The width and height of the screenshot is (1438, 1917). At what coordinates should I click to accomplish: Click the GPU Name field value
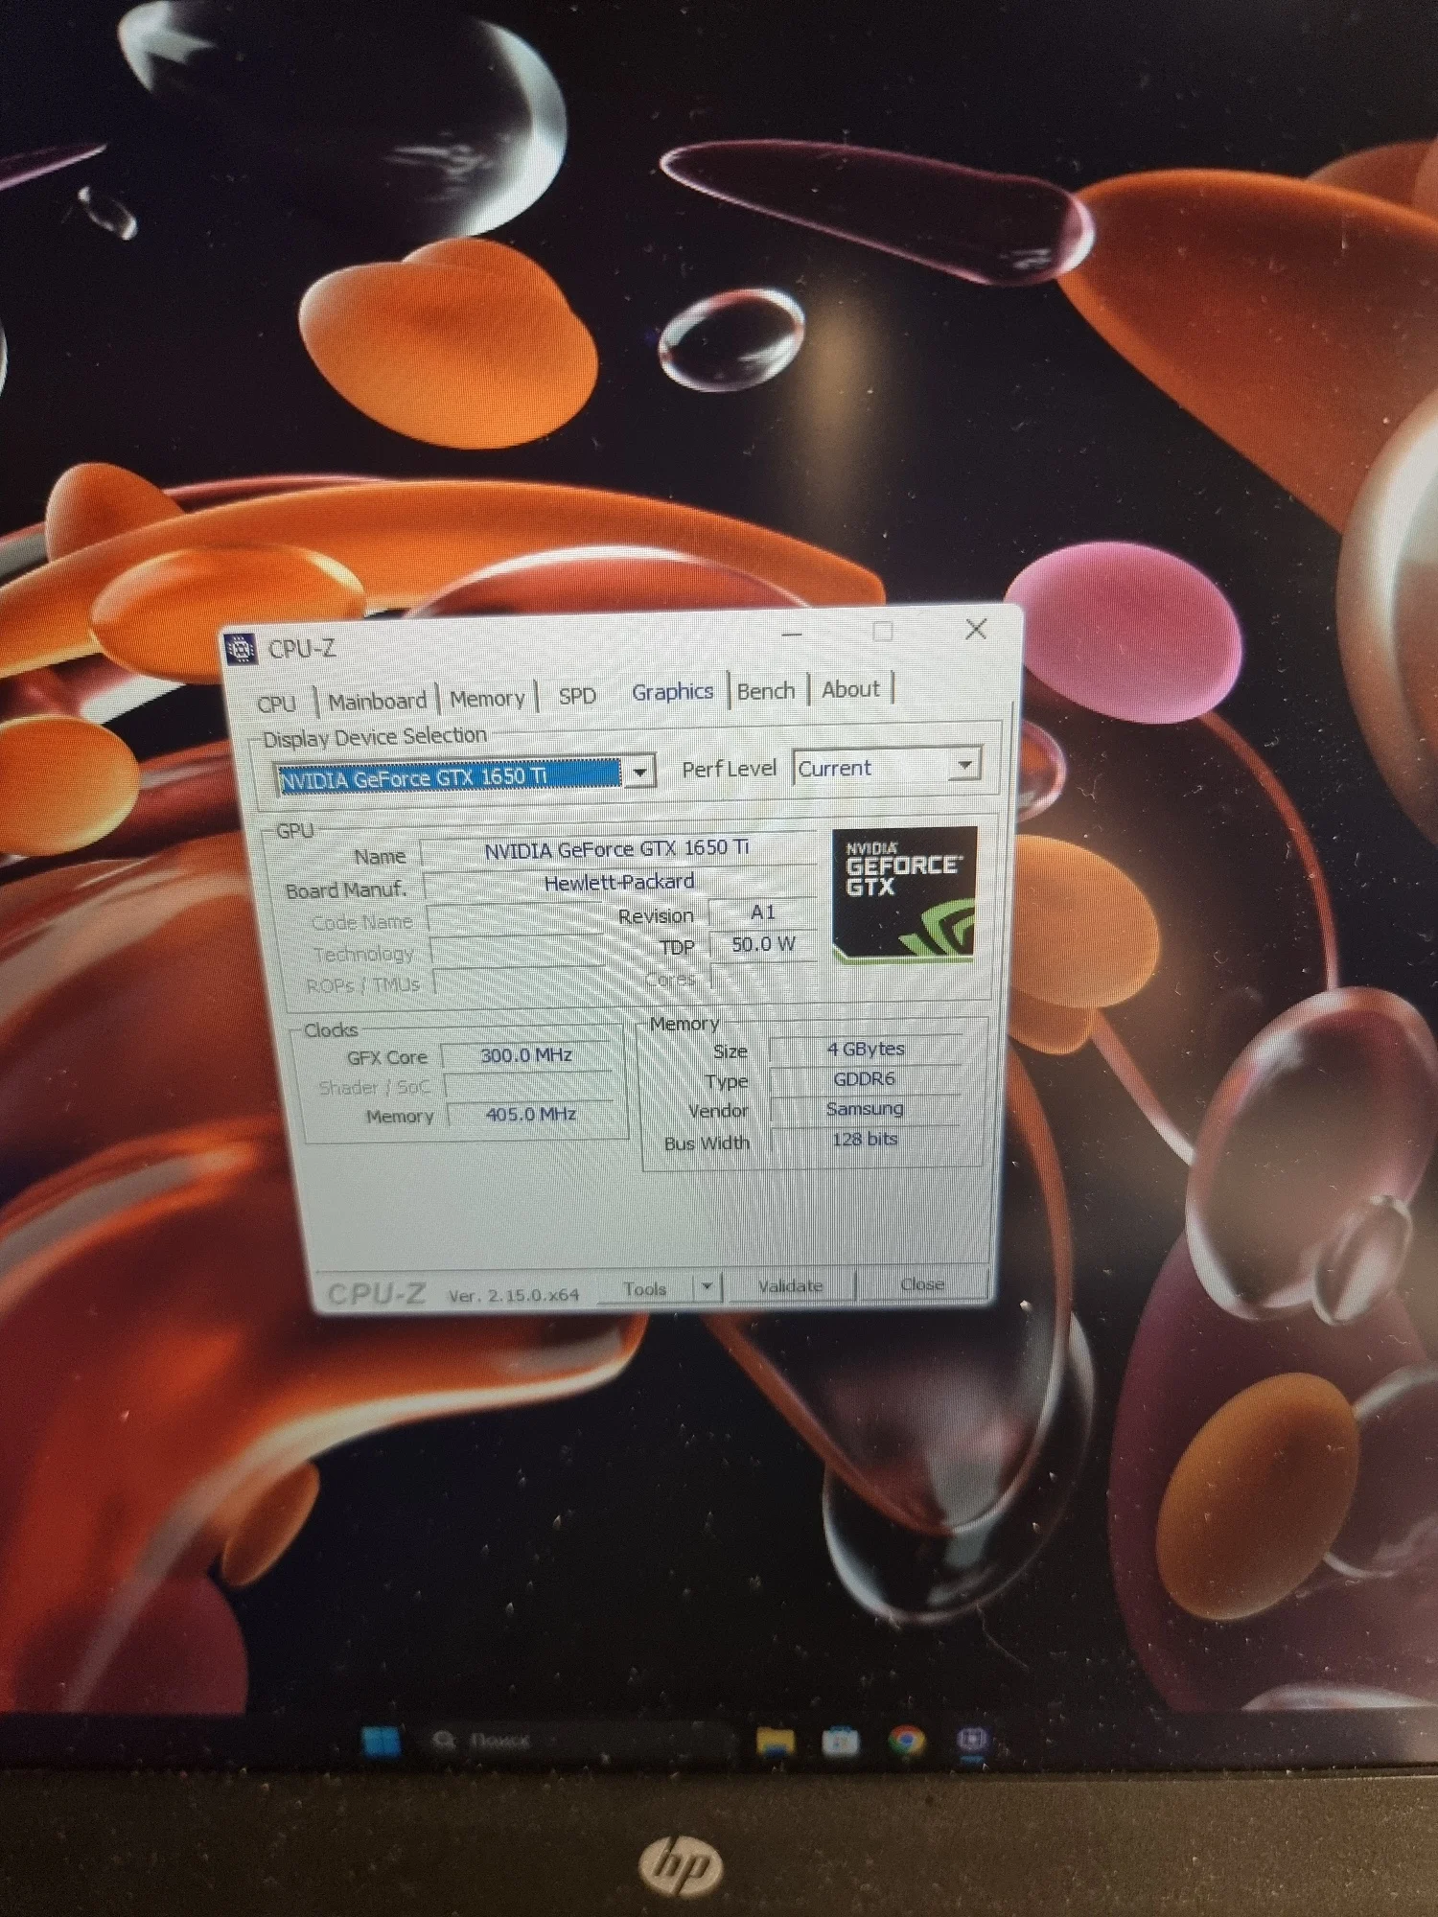pos(618,849)
